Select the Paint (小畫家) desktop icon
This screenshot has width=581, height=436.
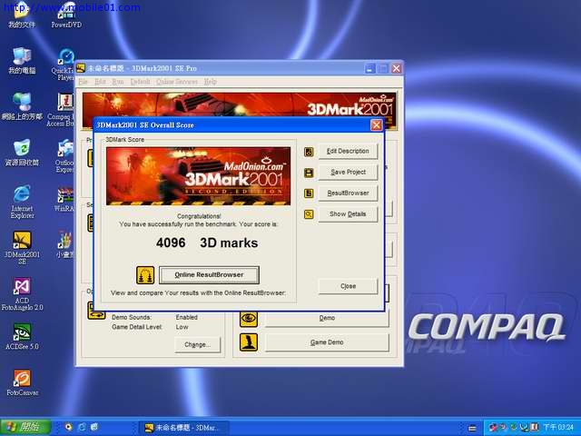click(x=65, y=244)
